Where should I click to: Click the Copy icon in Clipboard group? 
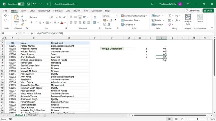point(22,20)
